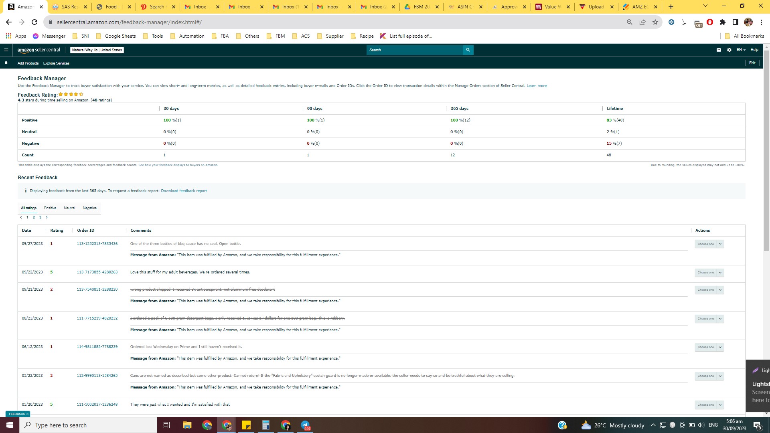The height and width of the screenshot is (433, 770).
Task: Open the Actions dropdown for order 111-5002037-1236248
Action: (x=709, y=405)
